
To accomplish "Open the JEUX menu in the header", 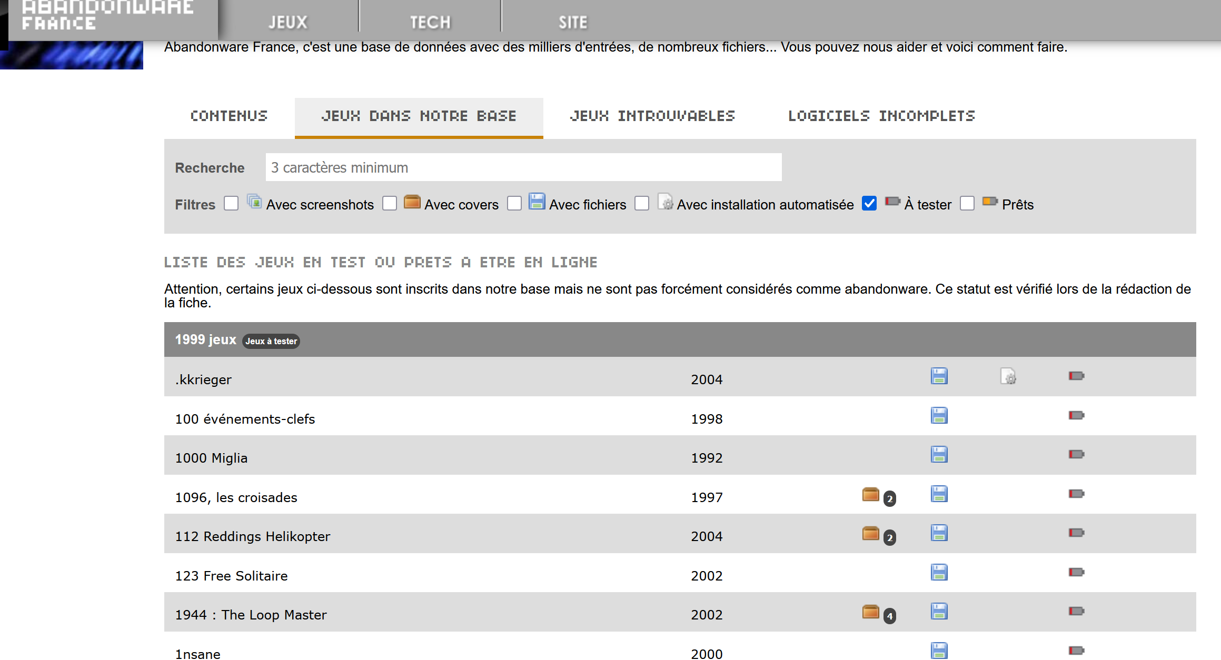I will [288, 22].
